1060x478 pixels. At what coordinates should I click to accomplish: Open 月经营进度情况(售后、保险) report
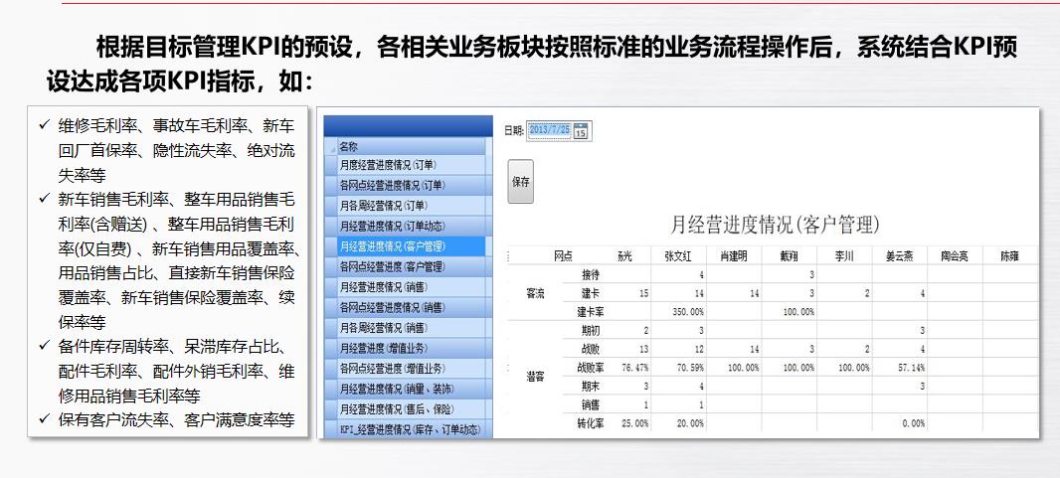click(x=398, y=408)
